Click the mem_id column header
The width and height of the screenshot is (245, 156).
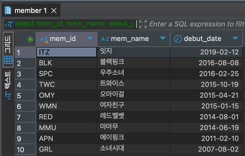[67, 39]
